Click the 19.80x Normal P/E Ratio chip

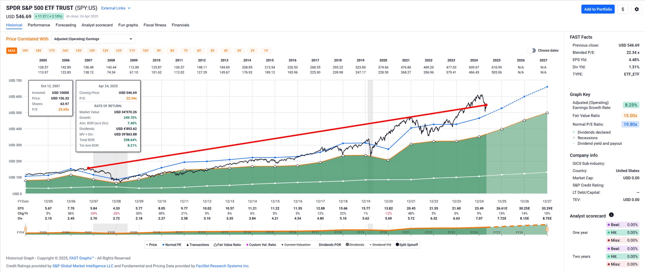point(630,124)
